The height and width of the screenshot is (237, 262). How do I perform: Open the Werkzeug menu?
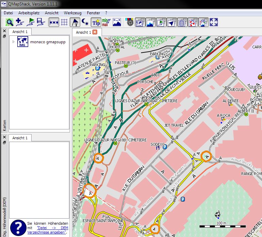(x=73, y=13)
